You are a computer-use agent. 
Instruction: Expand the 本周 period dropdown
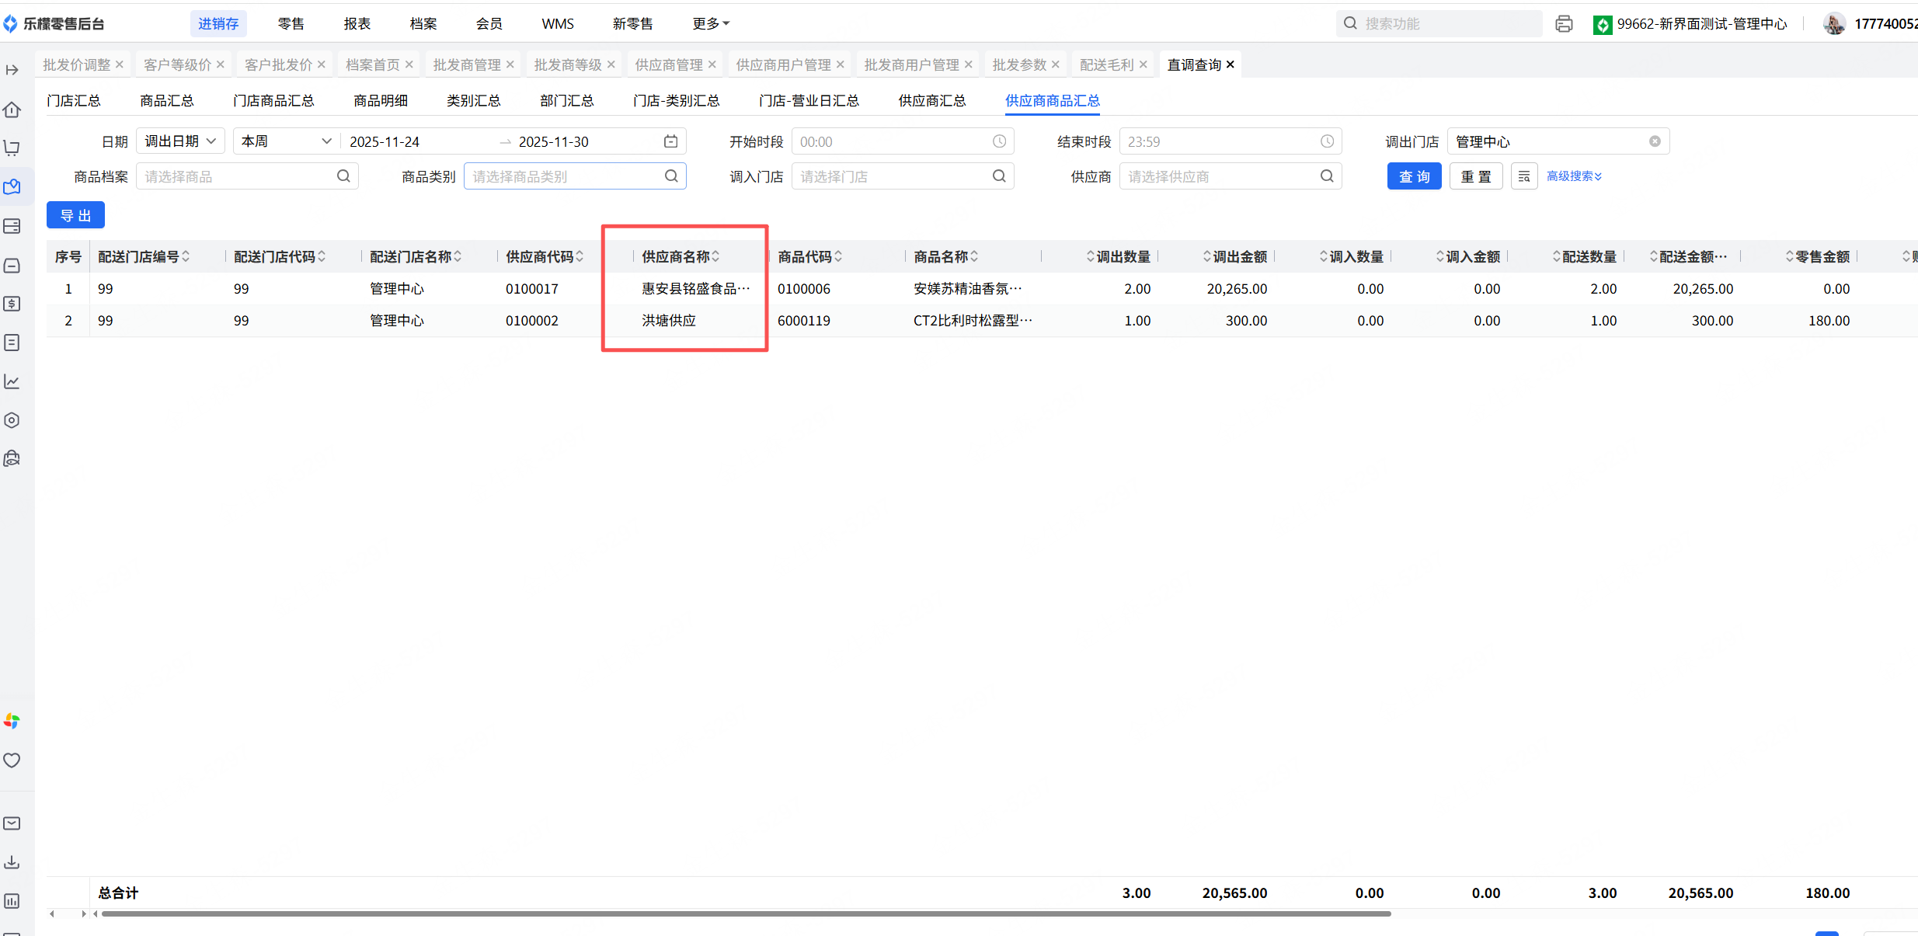pos(286,141)
